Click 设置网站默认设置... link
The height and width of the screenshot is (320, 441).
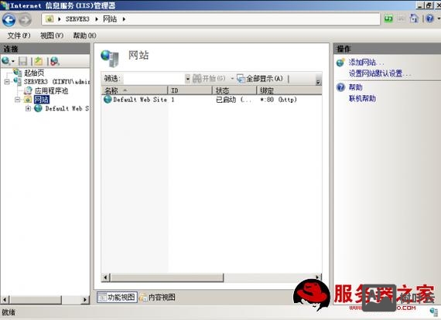click(x=380, y=73)
